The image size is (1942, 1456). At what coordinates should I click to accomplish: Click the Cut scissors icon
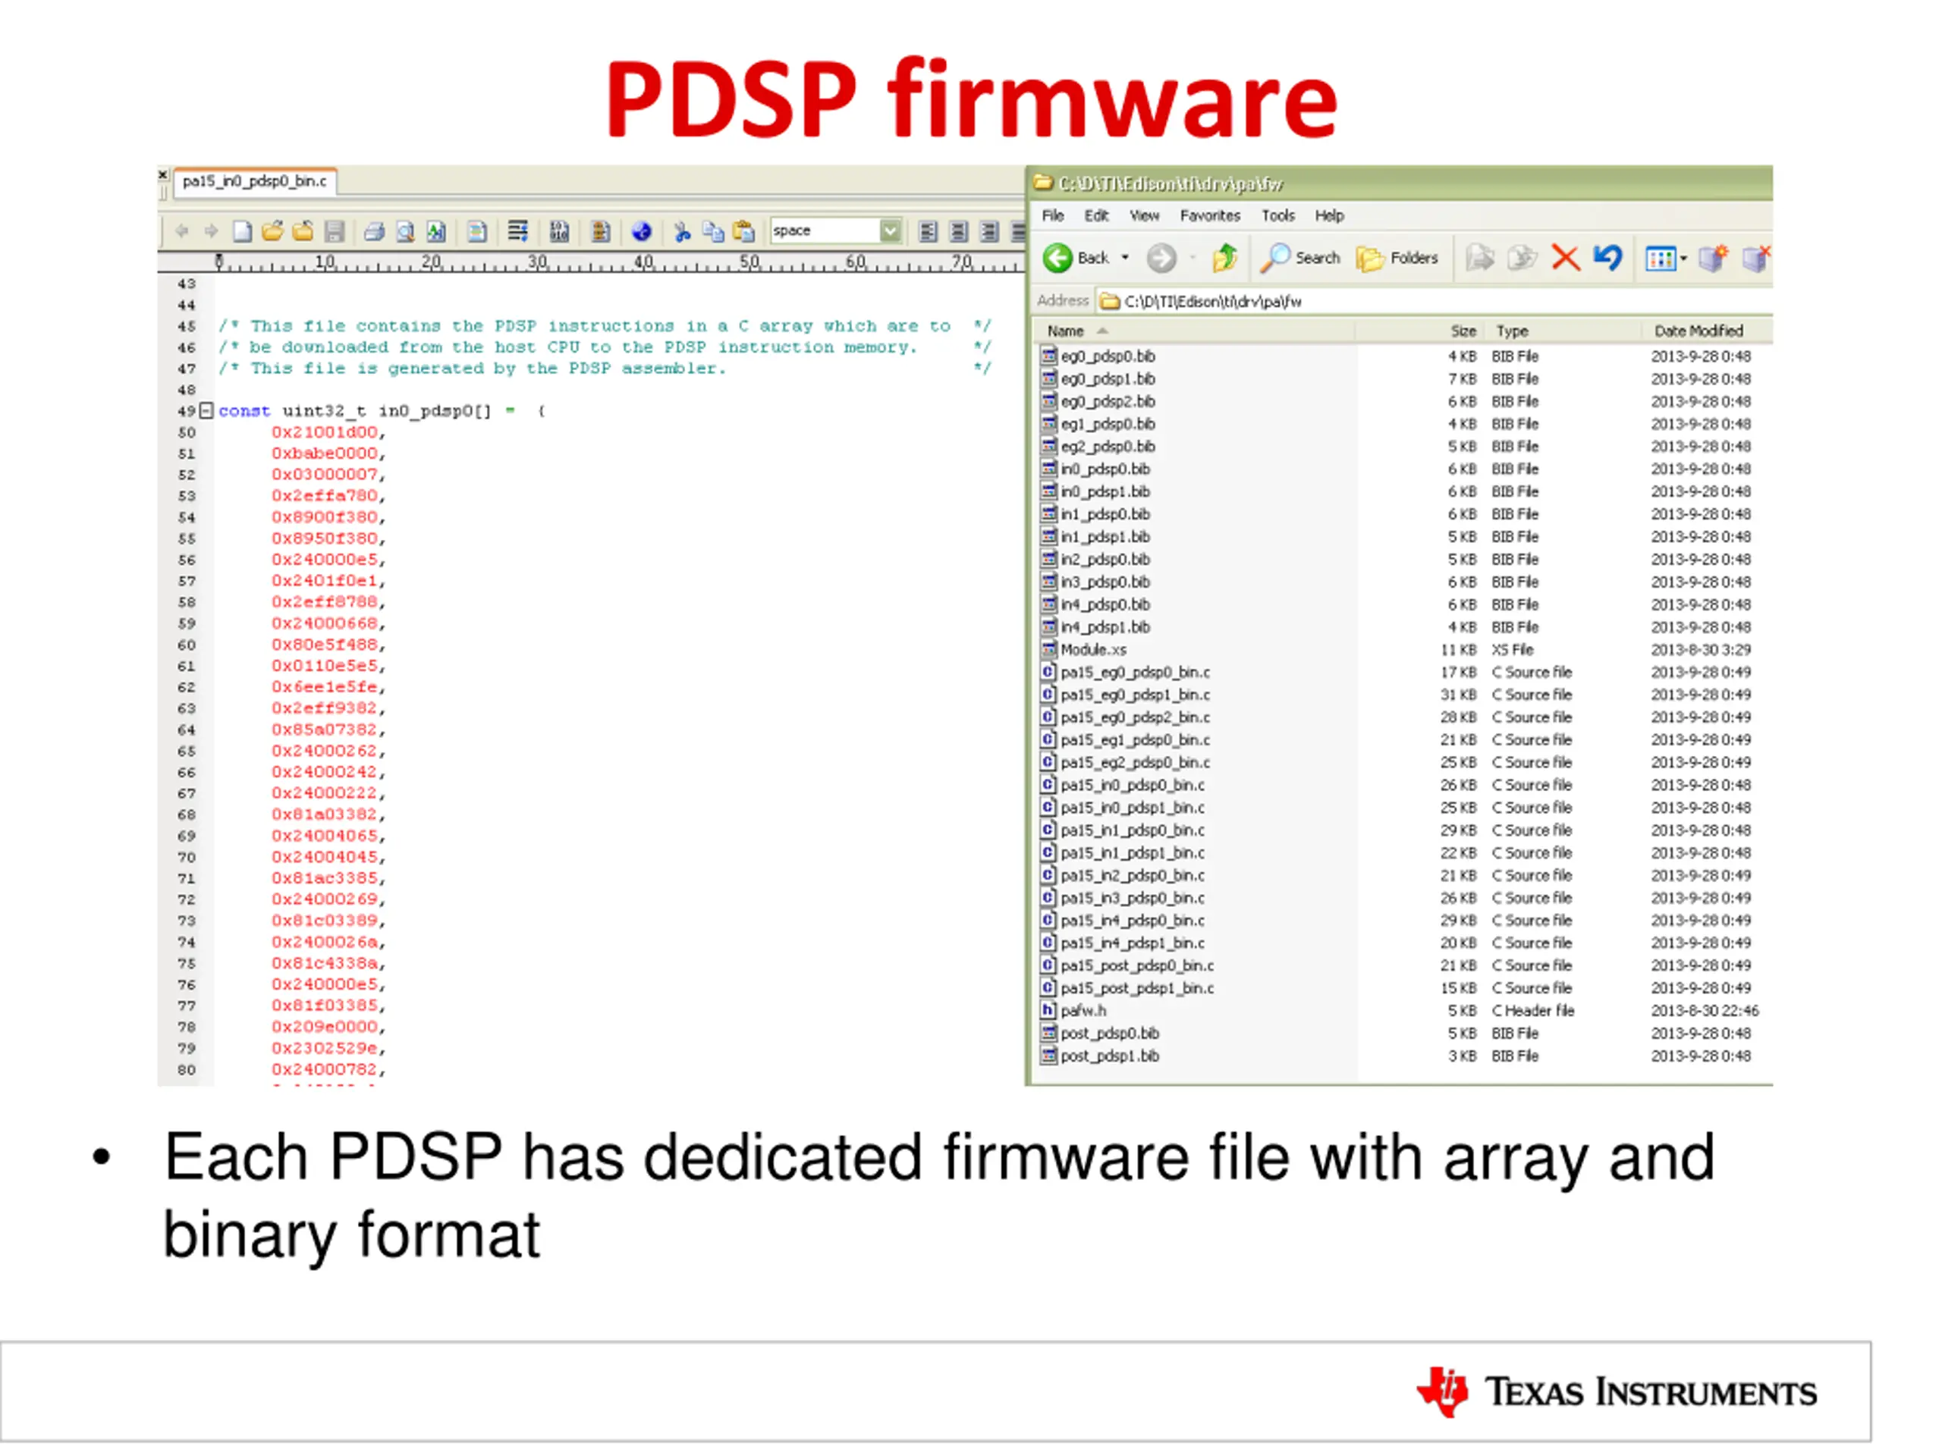pos(681,232)
